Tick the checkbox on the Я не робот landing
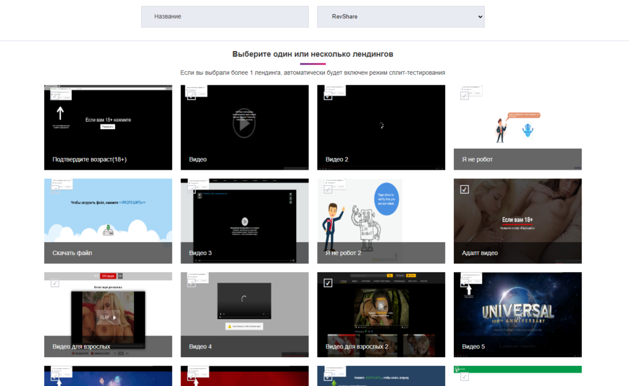The height and width of the screenshot is (386, 629). tap(464, 96)
